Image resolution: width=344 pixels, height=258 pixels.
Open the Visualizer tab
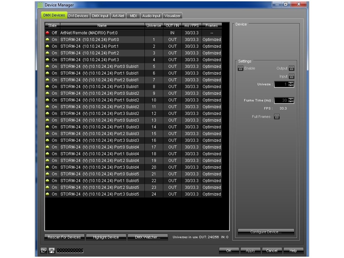[172, 16]
